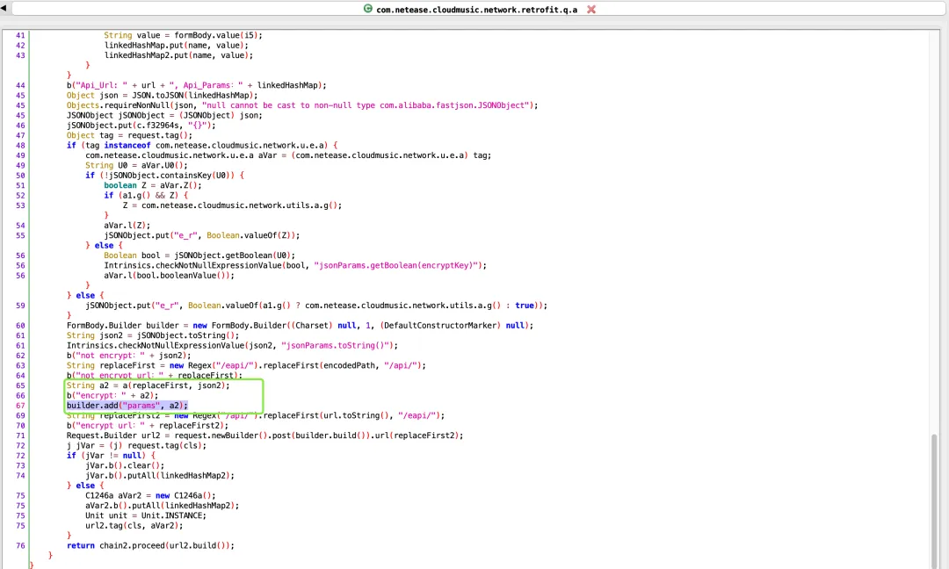Click the b("Api_Url: " + url line
The width and height of the screenshot is (949, 569).
tap(197, 85)
